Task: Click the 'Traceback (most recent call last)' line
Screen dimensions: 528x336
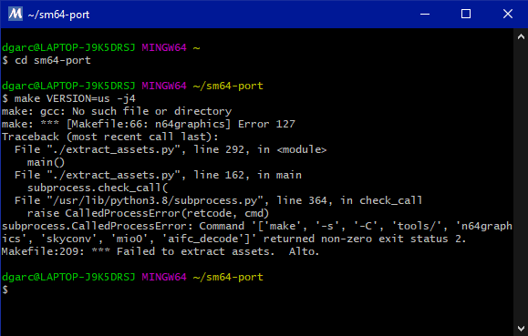Action: pyautogui.click(x=110, y=137)
